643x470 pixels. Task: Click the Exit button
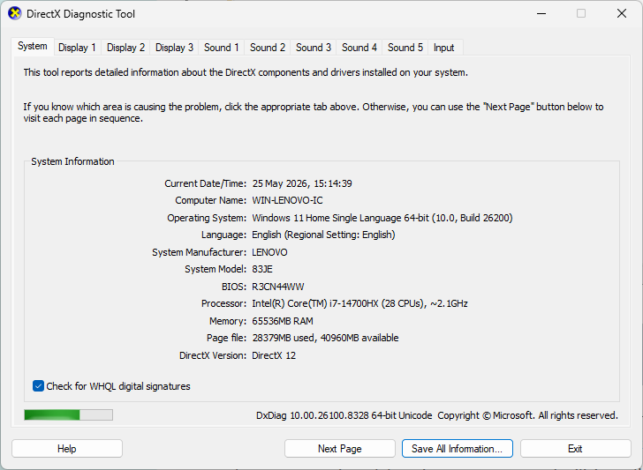pyautogui.click(x=575, y=449)
